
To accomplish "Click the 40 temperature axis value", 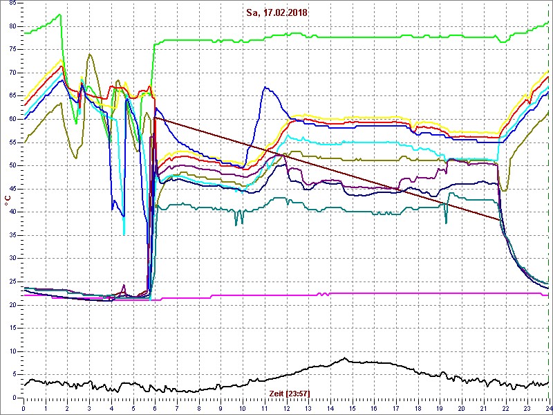I will pos(12,212).
